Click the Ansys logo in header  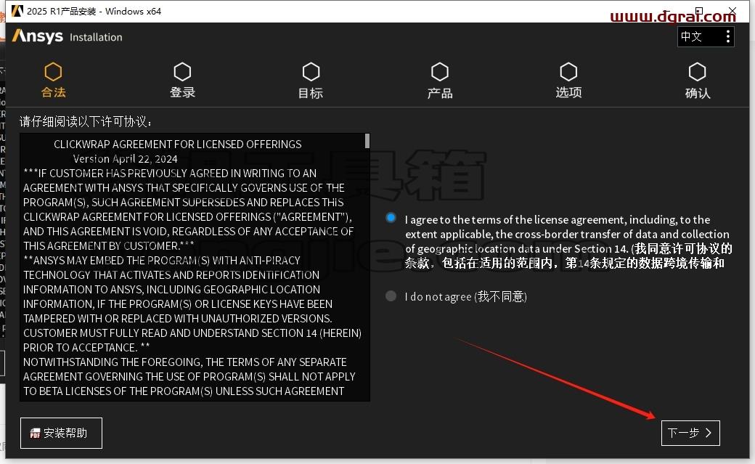(x=38, y=36)
